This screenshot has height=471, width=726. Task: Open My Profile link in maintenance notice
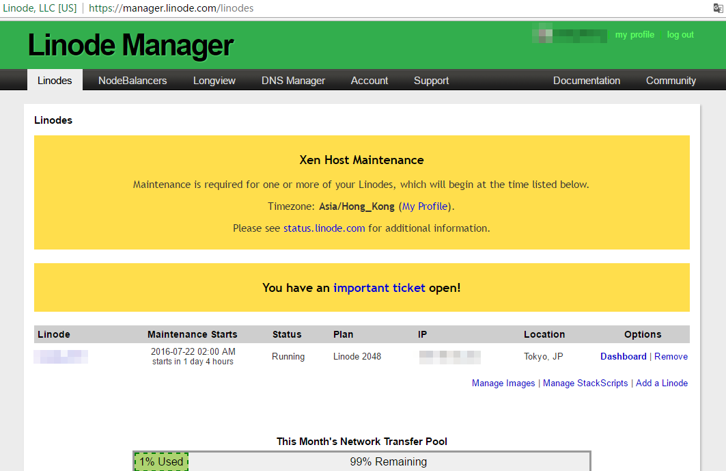[x=425, y=206]
